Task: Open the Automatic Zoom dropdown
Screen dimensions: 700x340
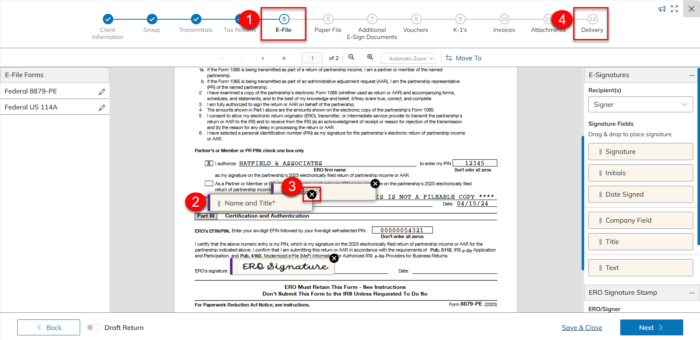Action: click(407, 58)
